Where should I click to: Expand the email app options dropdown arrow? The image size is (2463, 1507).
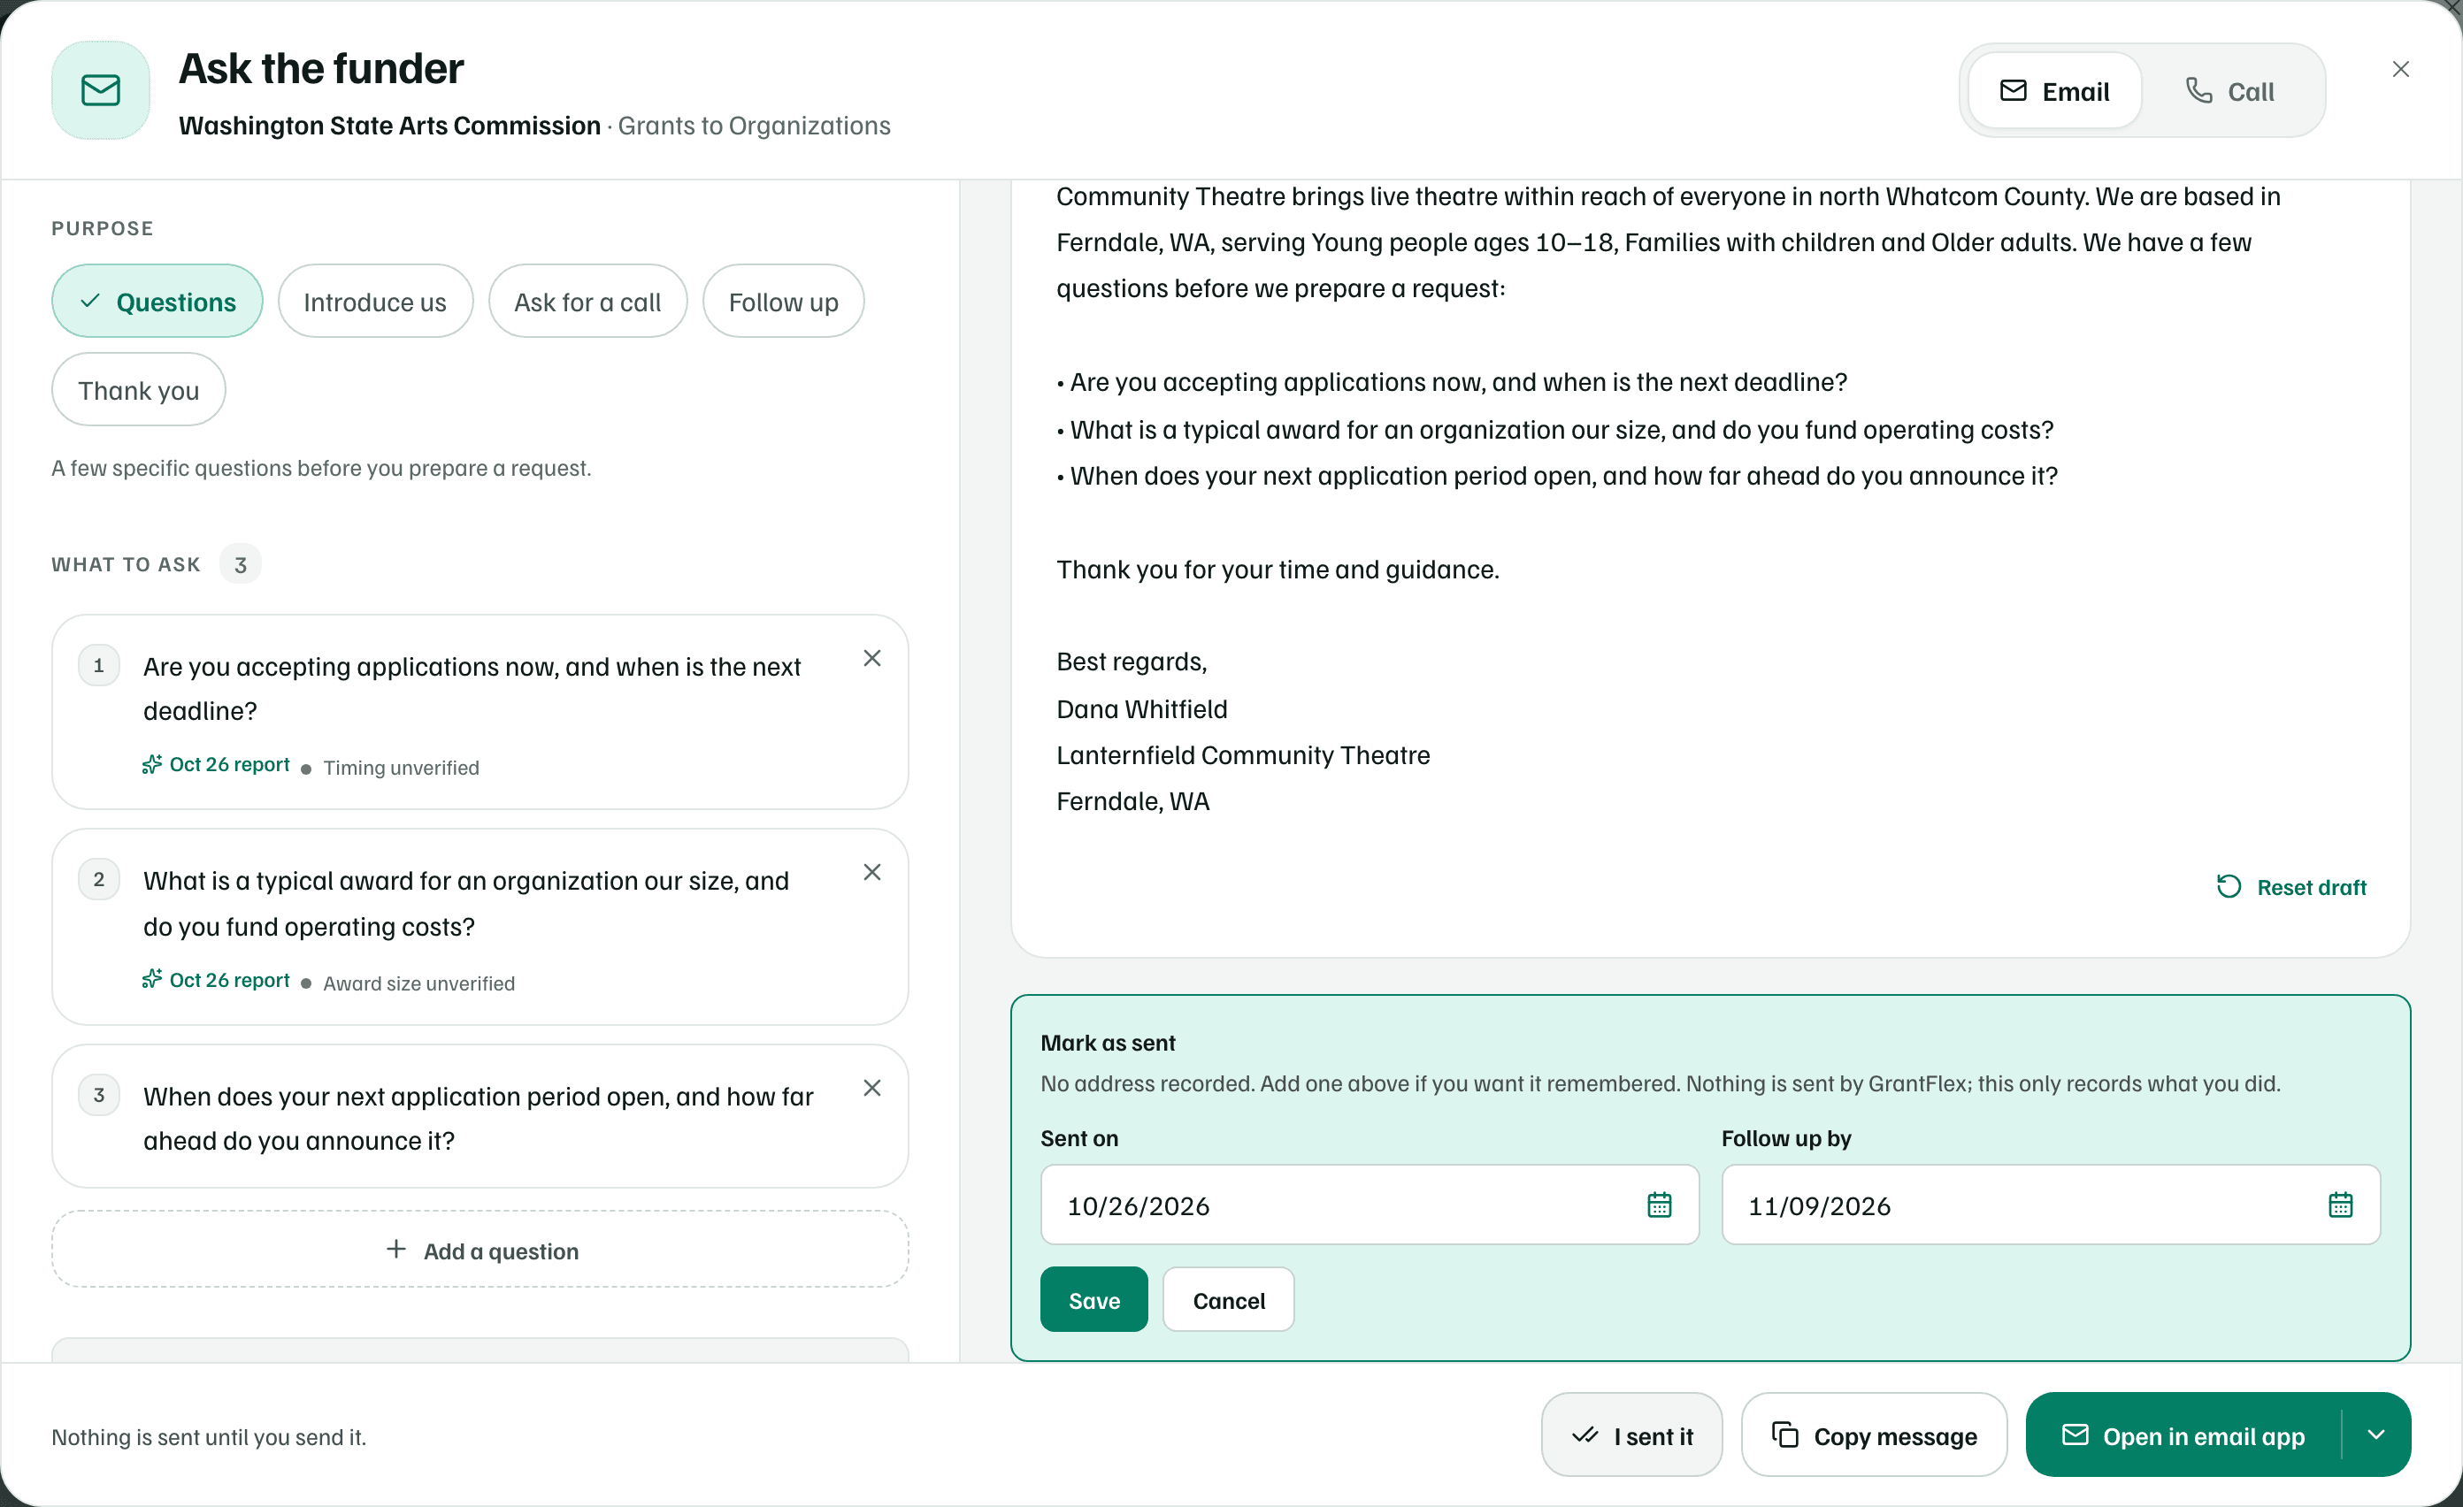(2376, 1435)
